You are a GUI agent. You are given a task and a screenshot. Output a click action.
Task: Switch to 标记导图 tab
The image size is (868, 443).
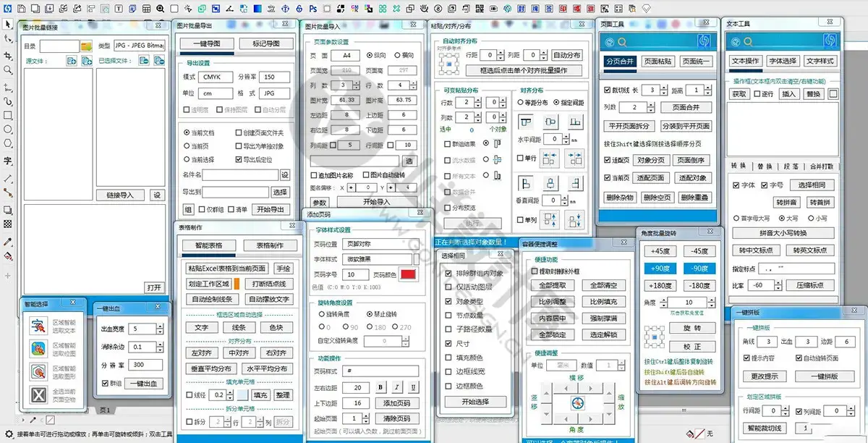tap(266, 44)
